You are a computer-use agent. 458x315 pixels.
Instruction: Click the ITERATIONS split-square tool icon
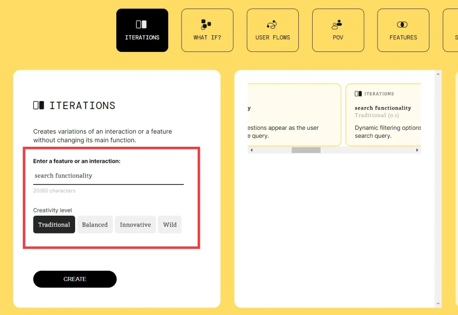click(142, 24)
